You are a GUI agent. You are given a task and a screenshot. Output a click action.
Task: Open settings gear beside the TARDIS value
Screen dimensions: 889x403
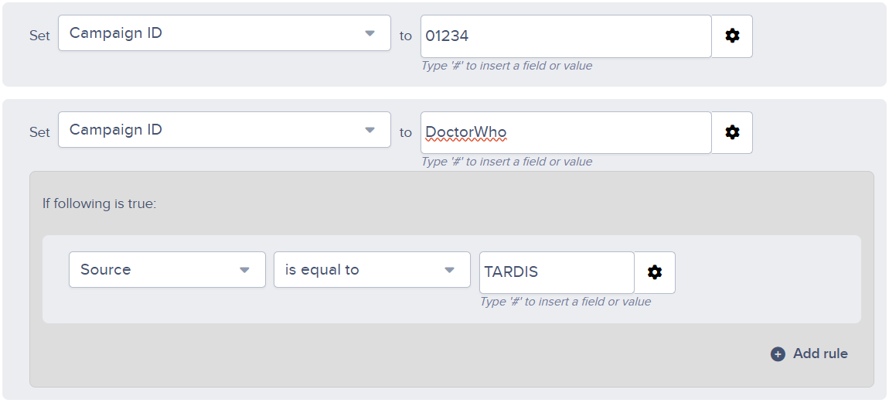tap(654, 272)
